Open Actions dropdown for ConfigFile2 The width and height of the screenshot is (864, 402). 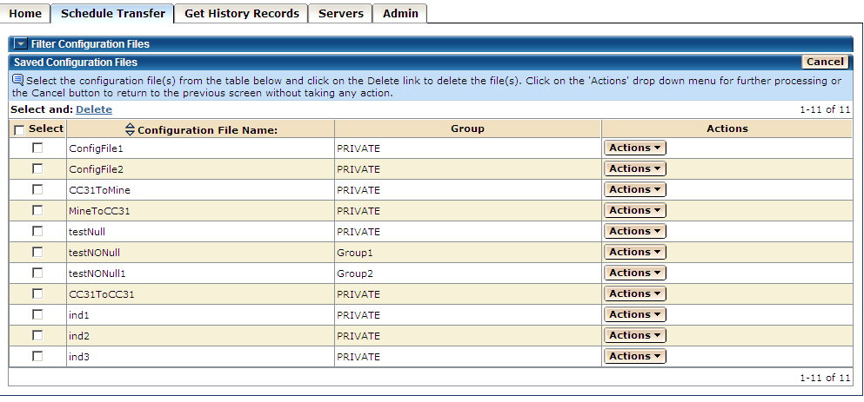click(x=634, y=169)
